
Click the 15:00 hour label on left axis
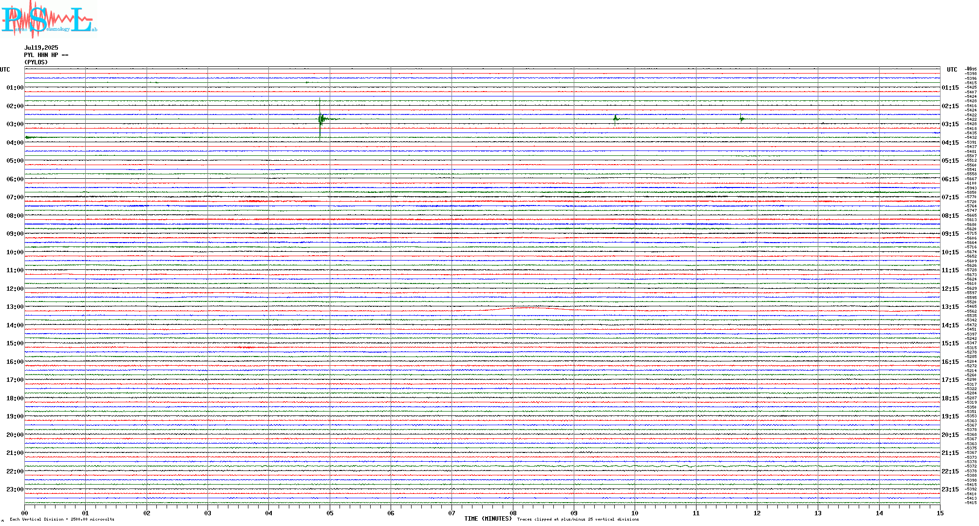pyautogui.click(x=15, y=343)
